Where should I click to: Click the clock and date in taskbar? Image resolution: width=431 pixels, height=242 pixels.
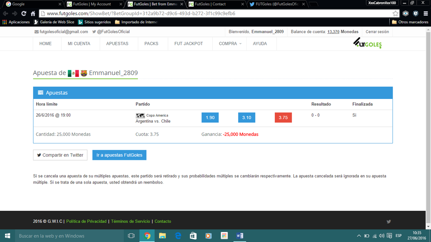coord(417,236)
